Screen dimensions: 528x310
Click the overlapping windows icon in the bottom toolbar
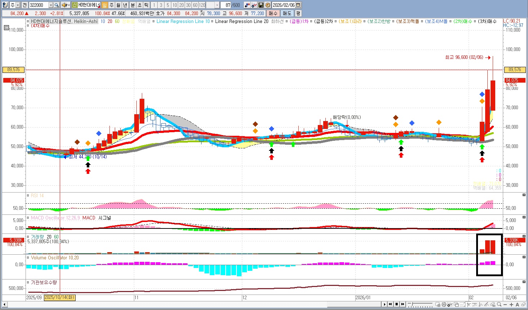pyautogui.click(x=456, y=305)
